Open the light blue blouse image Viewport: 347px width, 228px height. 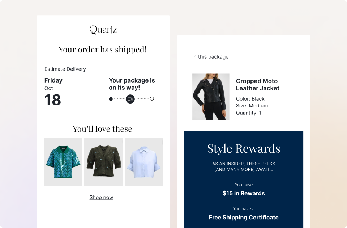click(143, 162)
